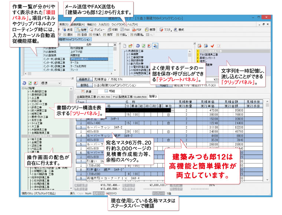Toggle the highlighted template tree sync icon
The image size is (282, 215).
tap(155, 46)
